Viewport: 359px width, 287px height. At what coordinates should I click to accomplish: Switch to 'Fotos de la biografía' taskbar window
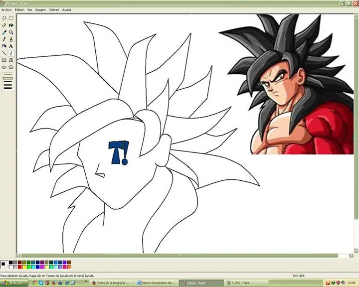pyautogui.click(x=111, y=283)
